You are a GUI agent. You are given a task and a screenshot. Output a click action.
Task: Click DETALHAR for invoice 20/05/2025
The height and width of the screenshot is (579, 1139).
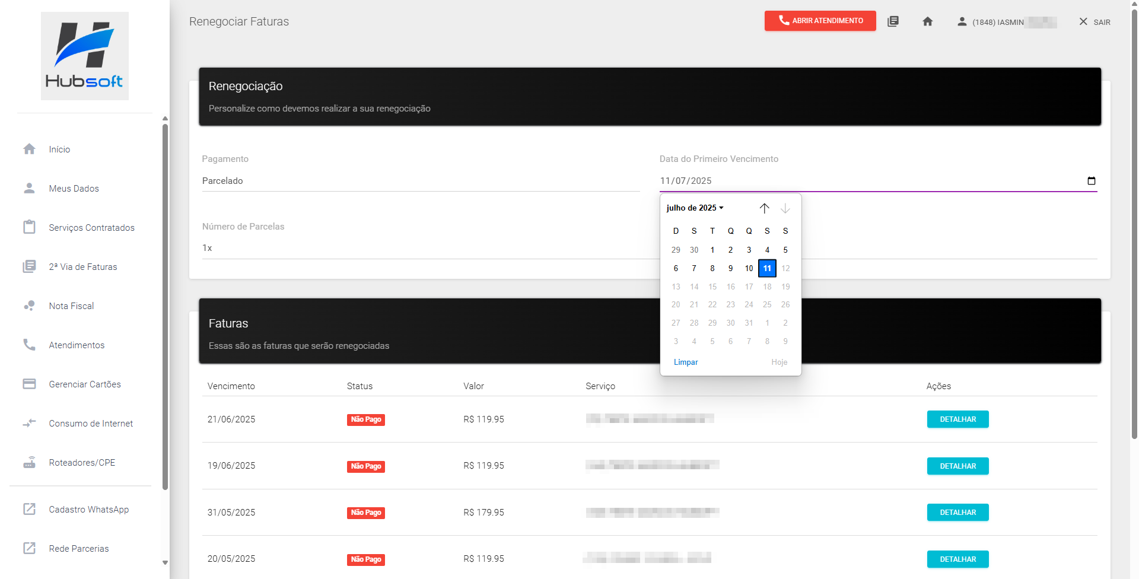click(x=957, y=559)
